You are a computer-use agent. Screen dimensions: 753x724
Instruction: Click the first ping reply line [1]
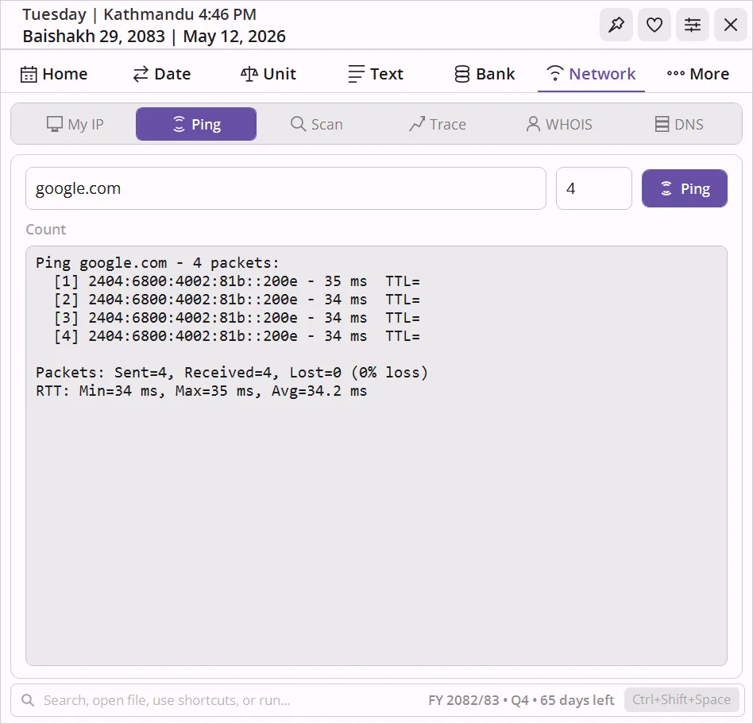pos(237,281)
